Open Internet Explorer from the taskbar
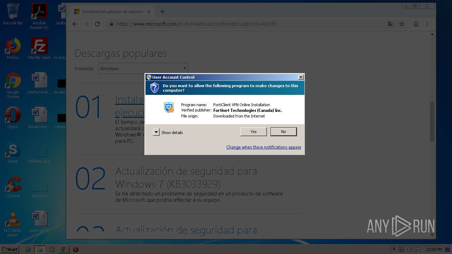452x254 pixels. coord(28,249)
